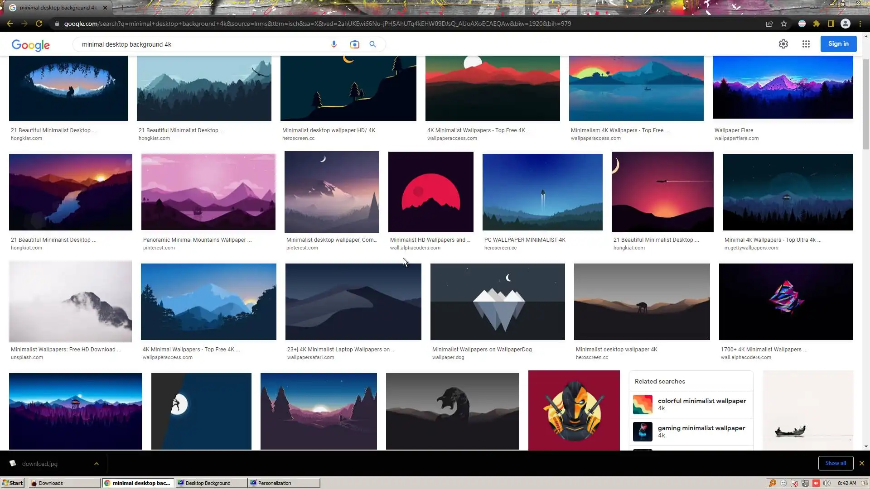The height and width of the screenshot is (489, 870).
Task: Expand download.jpg options chevron
Action: pos(97,464)
